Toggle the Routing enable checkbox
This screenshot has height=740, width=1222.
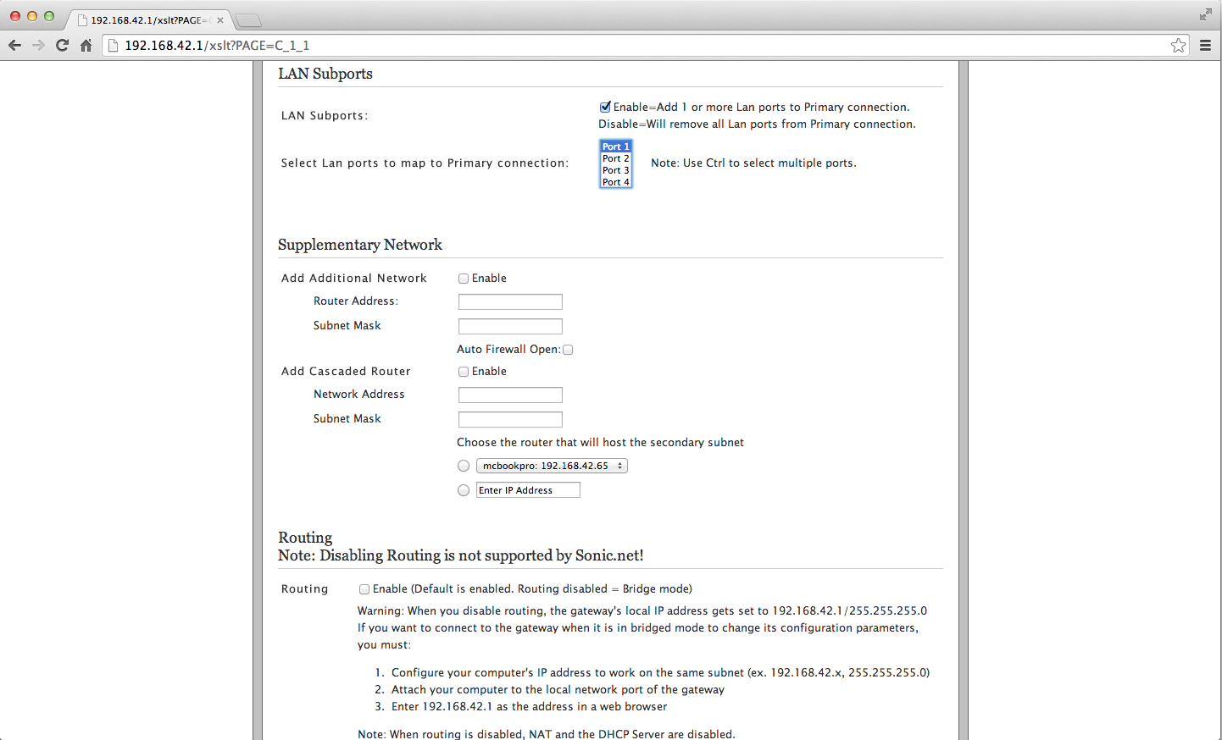364,589
